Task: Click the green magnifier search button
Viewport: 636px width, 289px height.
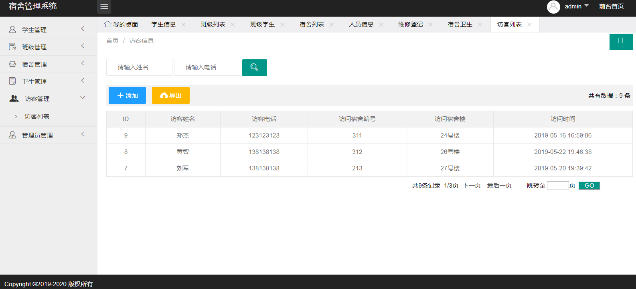Action: [x=254, y=67]
